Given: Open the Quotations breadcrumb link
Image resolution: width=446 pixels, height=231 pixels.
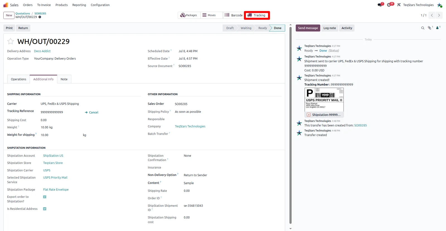Looking at the screenshot, I should (x=23, y=13).
